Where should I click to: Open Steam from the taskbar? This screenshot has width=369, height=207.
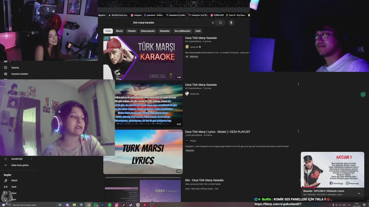coord(131,205)
